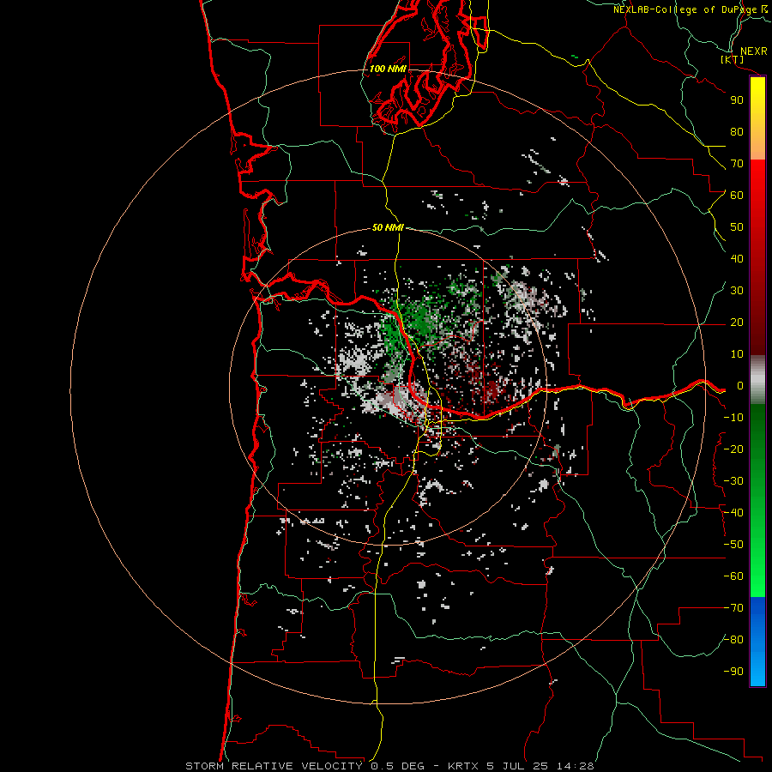The image size is (772, 772).
Task: Select the 40 value on velocity scale
Action: [737, 258]
